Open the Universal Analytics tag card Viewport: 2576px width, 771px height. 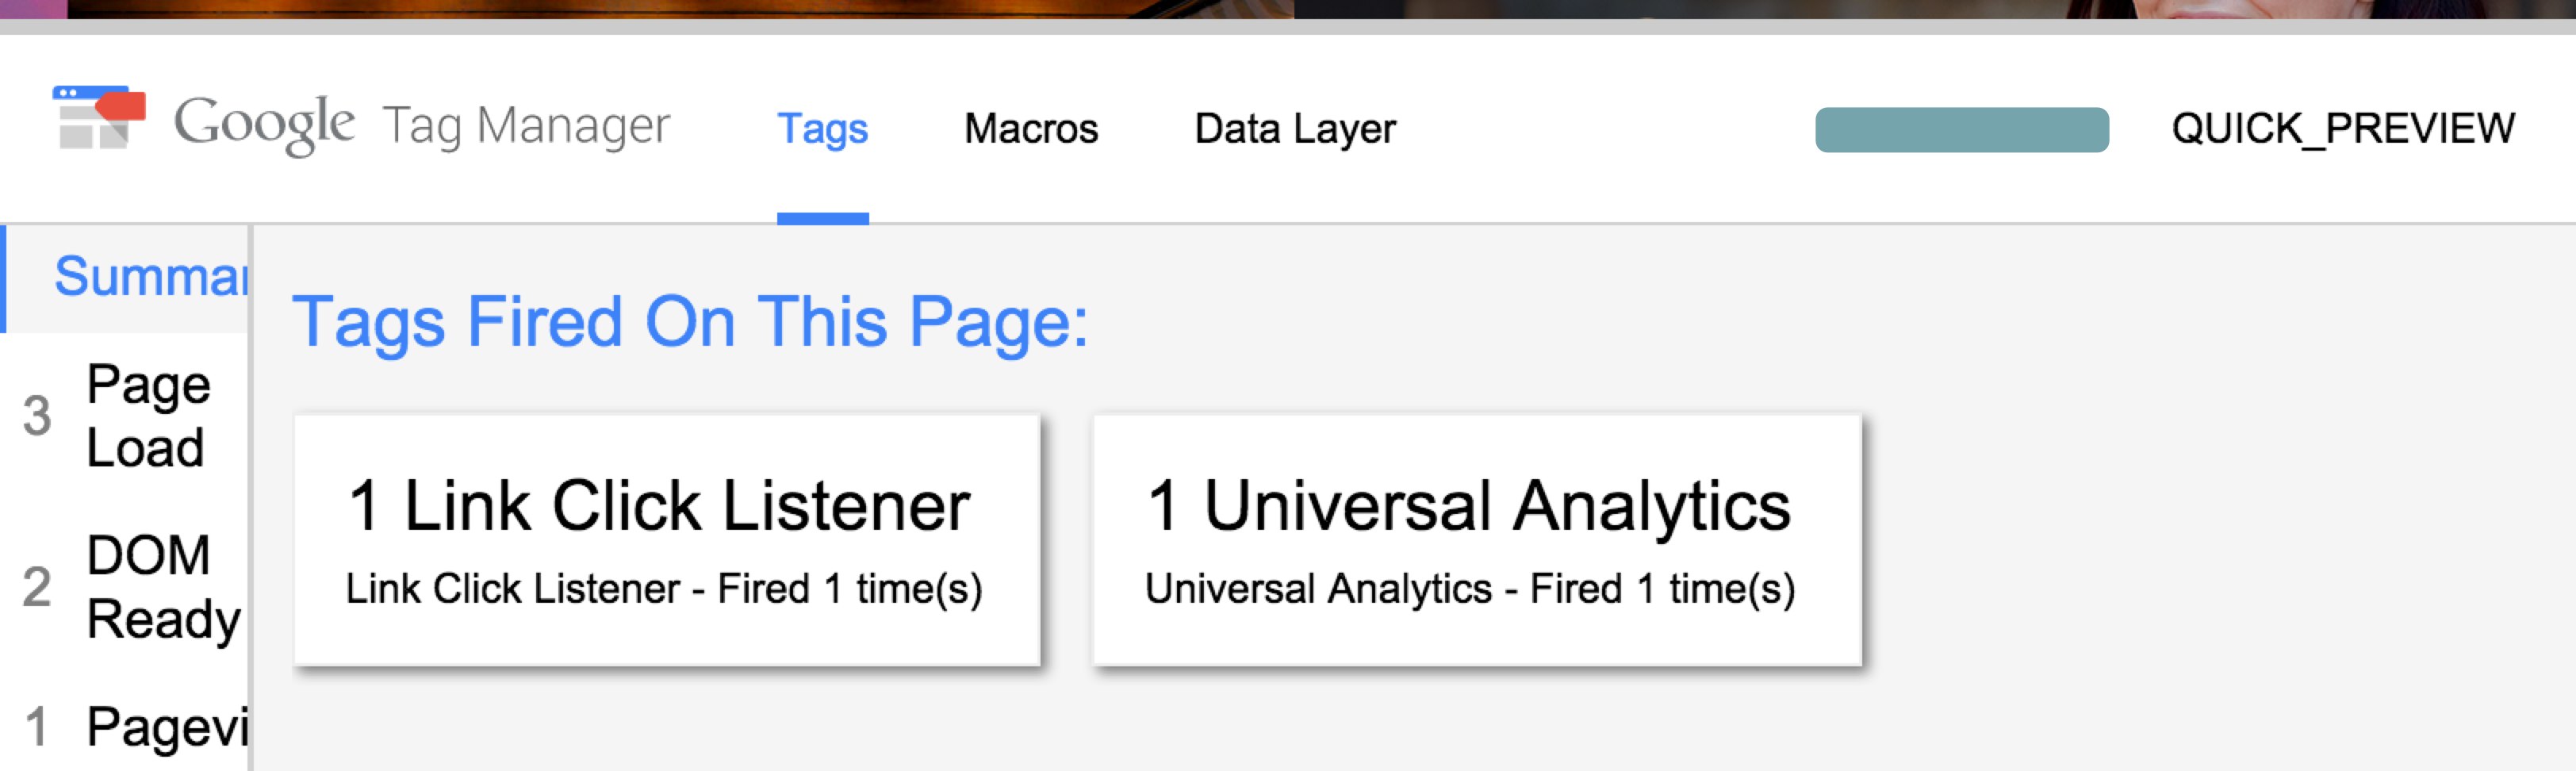[1477, 540]
